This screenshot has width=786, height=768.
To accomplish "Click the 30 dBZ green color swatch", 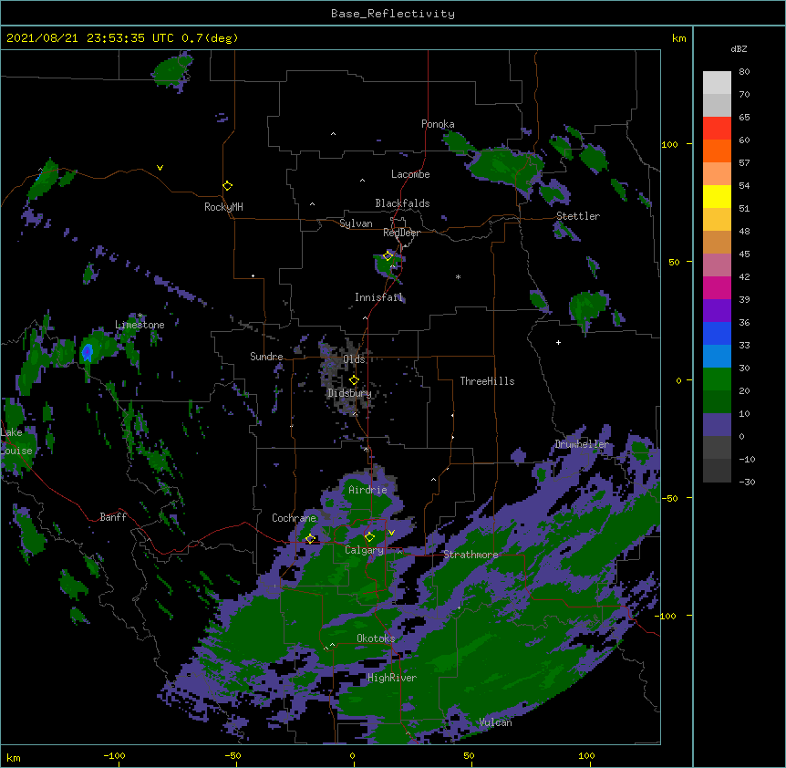I will 717,379.
